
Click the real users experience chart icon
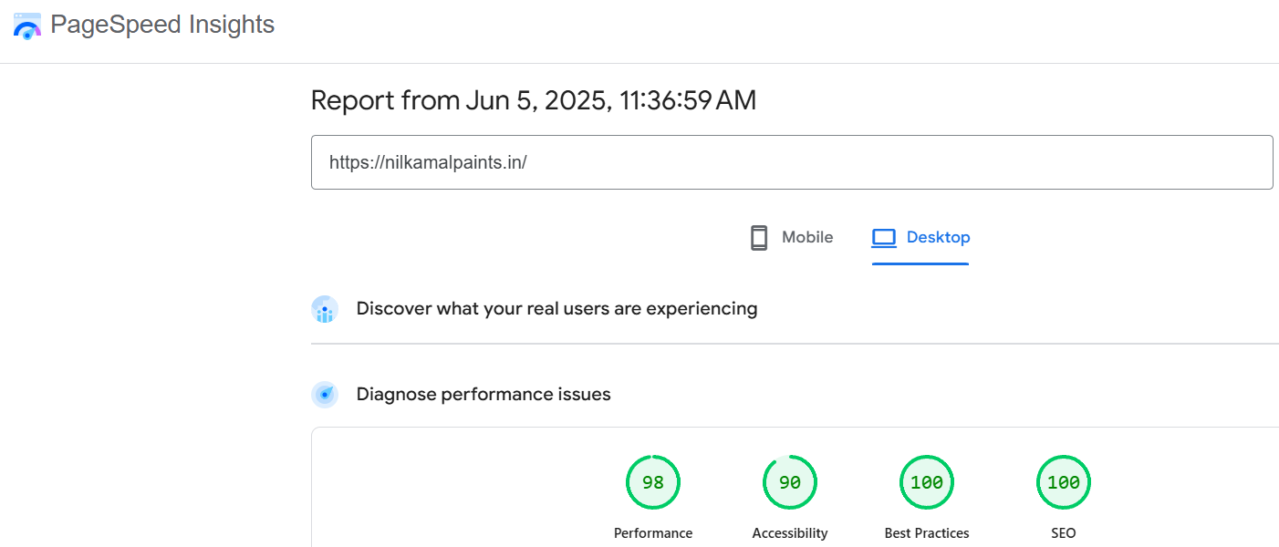pos(325,309)
